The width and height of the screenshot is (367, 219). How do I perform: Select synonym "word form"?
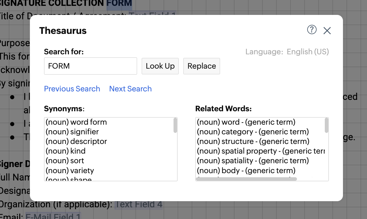pyautogui.click(x=76, y=122)
